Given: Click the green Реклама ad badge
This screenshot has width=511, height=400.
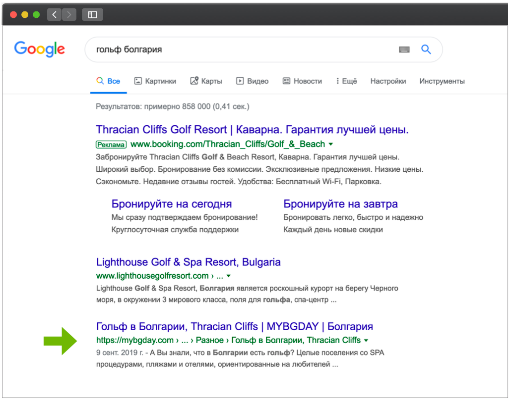Looking at the screenshot, I should tap(111, 145).
